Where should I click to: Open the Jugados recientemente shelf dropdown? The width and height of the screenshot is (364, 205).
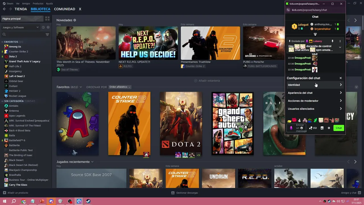(92, 162)
